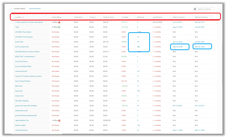Click the 388 sold outs link
Image resolution: width=227 pixels, height=138 pixels.
pos(139,47)
